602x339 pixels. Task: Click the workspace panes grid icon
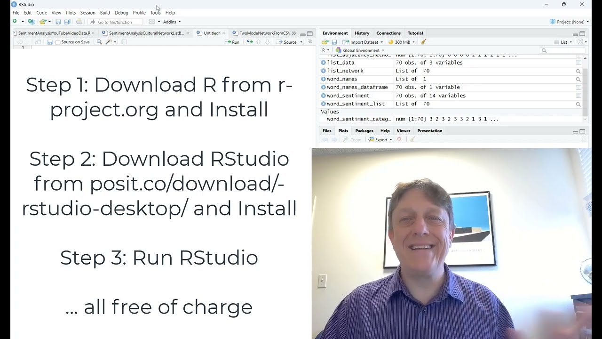[152, 22]
